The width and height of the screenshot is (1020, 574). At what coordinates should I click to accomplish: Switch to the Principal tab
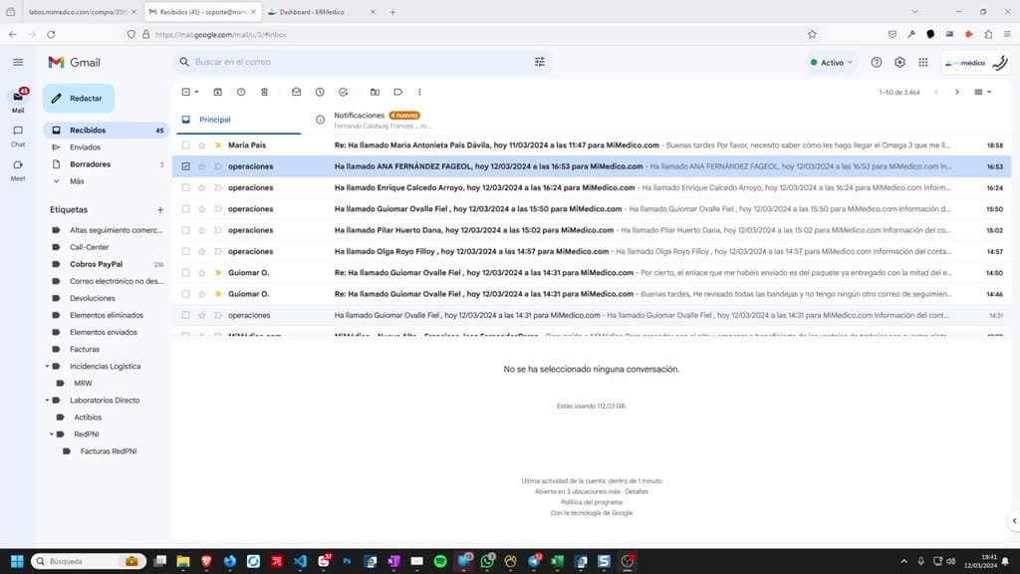click(x=239, y=120)
